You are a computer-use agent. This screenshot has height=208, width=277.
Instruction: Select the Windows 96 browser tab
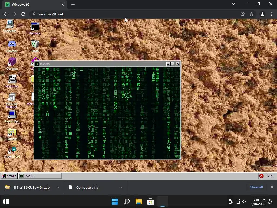point(34,5)
